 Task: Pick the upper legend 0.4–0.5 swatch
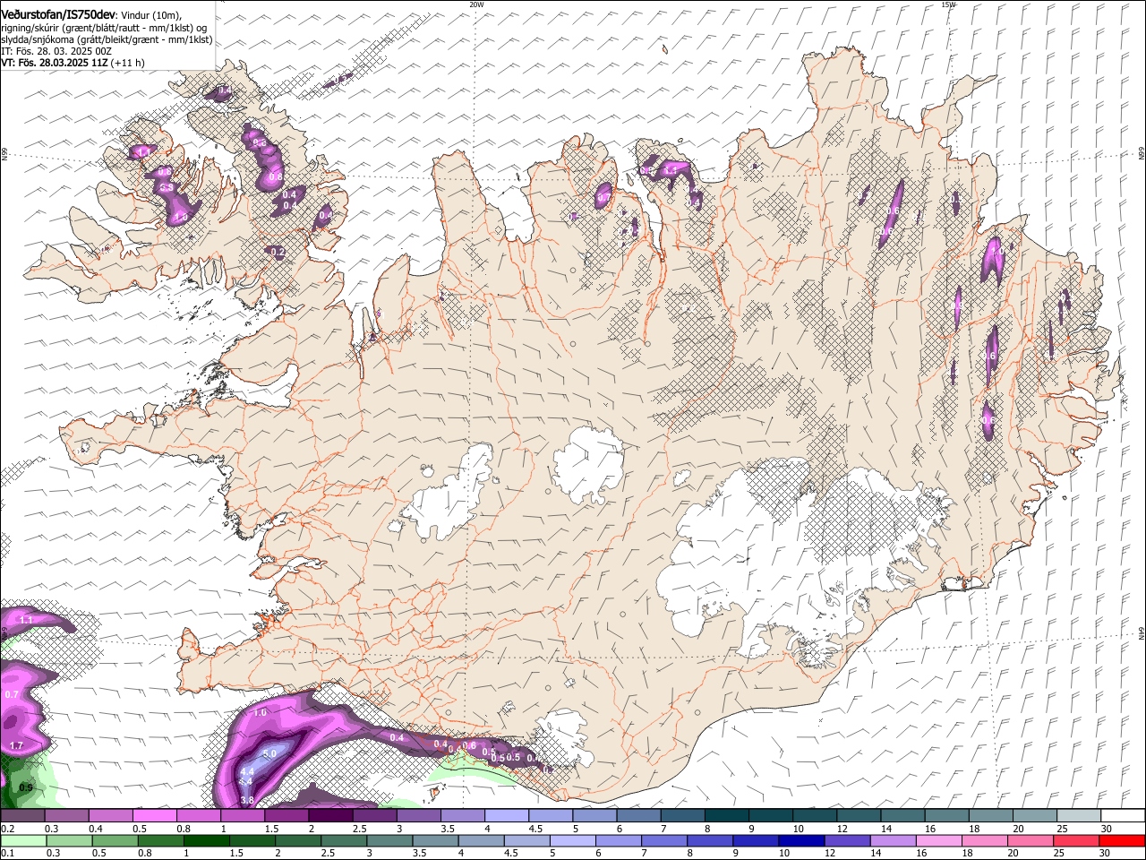[x=110, y=815]
